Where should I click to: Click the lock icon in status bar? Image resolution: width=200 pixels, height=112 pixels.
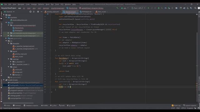pyautogui.click(x=195, y=108)
